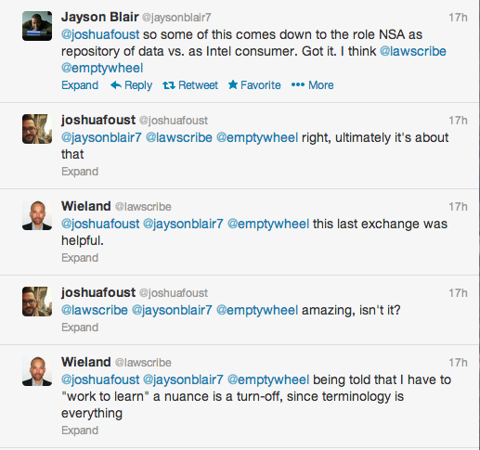Click the @emptywheel mention in Jayson Blair's tweet
Screen dimensions: 480x450
point(102,68)
